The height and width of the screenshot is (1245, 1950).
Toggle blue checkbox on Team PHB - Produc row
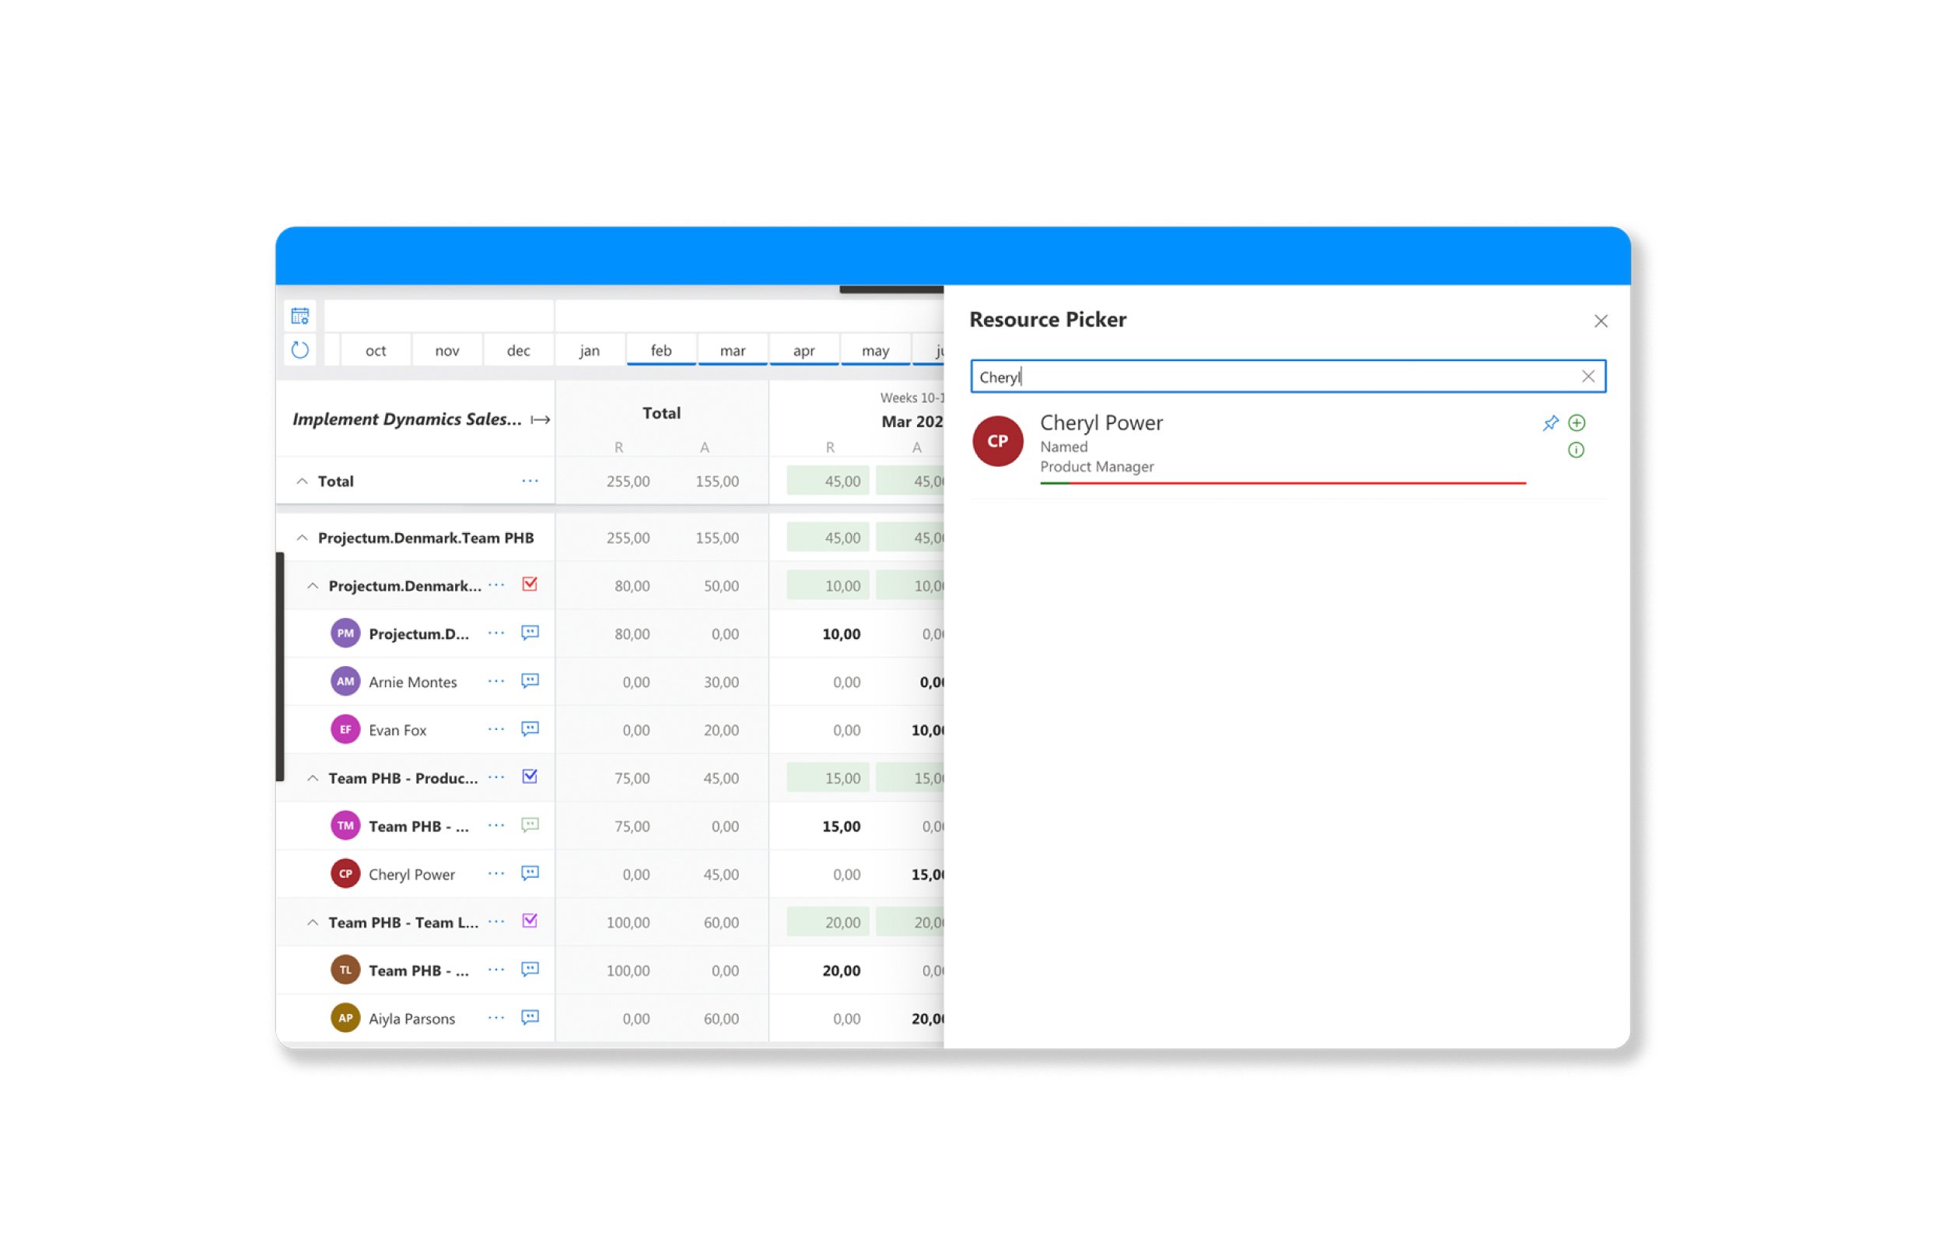[x=530, y=777]
